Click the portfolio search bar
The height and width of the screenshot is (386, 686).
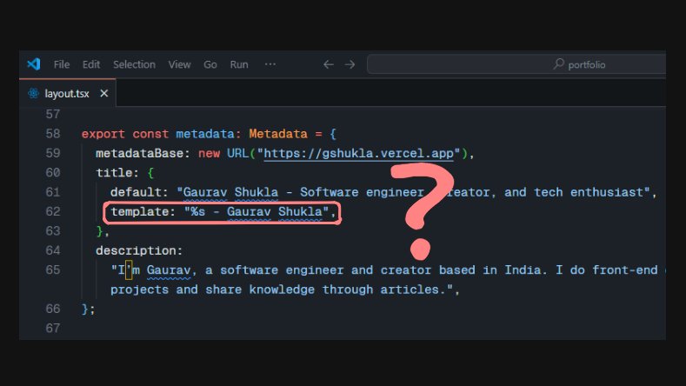pos(516,64)
